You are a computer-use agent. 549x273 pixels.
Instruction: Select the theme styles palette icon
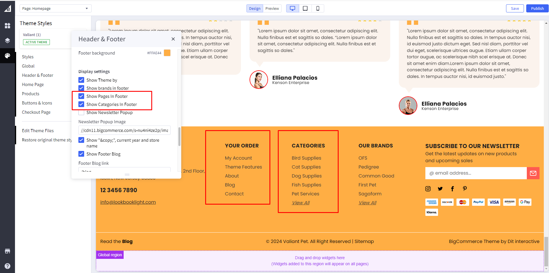7,55
